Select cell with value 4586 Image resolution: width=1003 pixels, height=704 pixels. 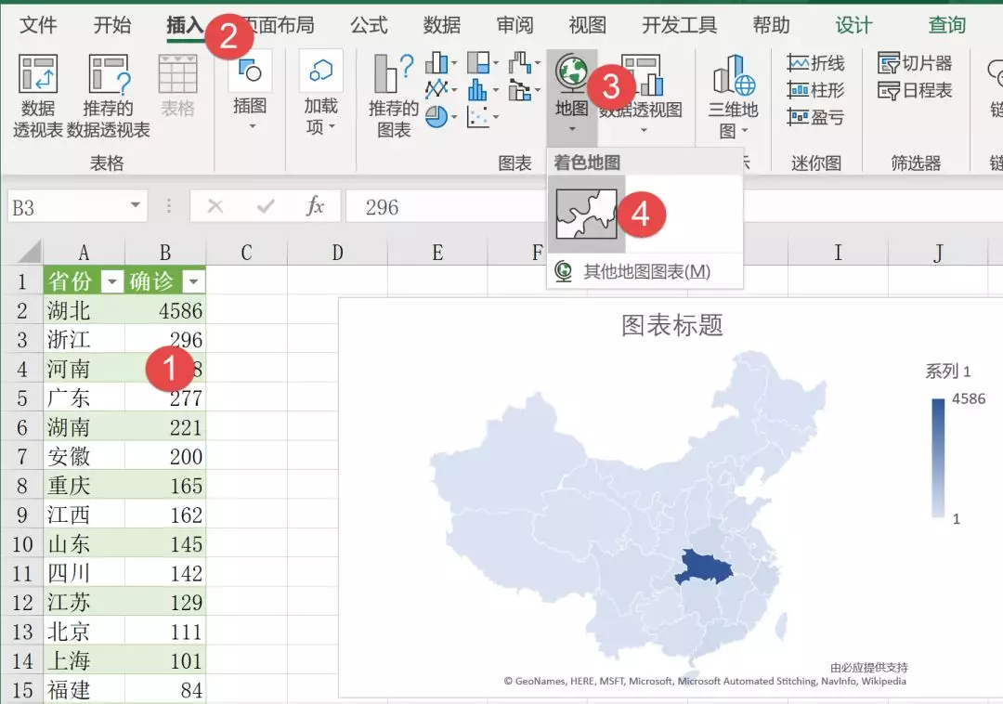[165, 310]
